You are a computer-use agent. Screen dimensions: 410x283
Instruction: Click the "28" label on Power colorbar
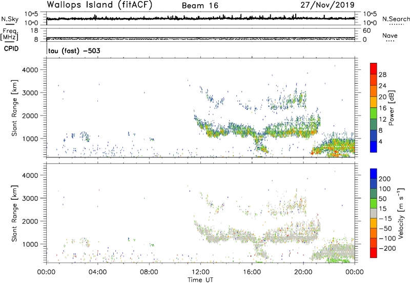pos(382,75)
